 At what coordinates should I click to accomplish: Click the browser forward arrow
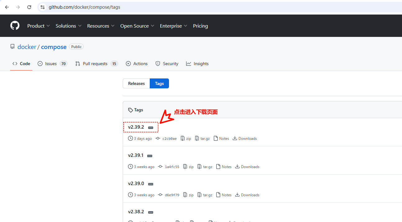pos(18,7)
